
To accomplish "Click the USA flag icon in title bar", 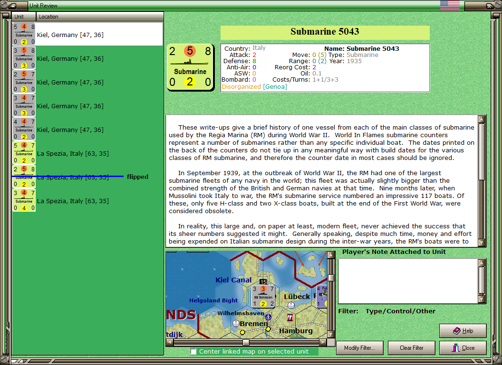I will (x=450, y=5).
